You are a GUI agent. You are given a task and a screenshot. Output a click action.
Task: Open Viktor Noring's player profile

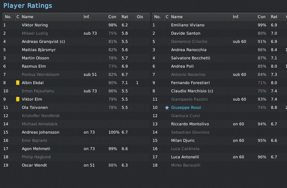pyautogui.click(x=35, y=25)
